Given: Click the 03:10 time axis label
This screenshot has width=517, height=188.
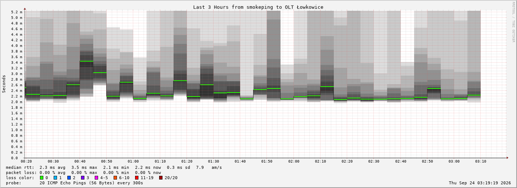Looking at the screenshot, I should pos(481,161).
